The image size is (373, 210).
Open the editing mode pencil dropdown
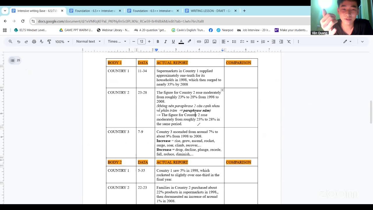point(347,42)
